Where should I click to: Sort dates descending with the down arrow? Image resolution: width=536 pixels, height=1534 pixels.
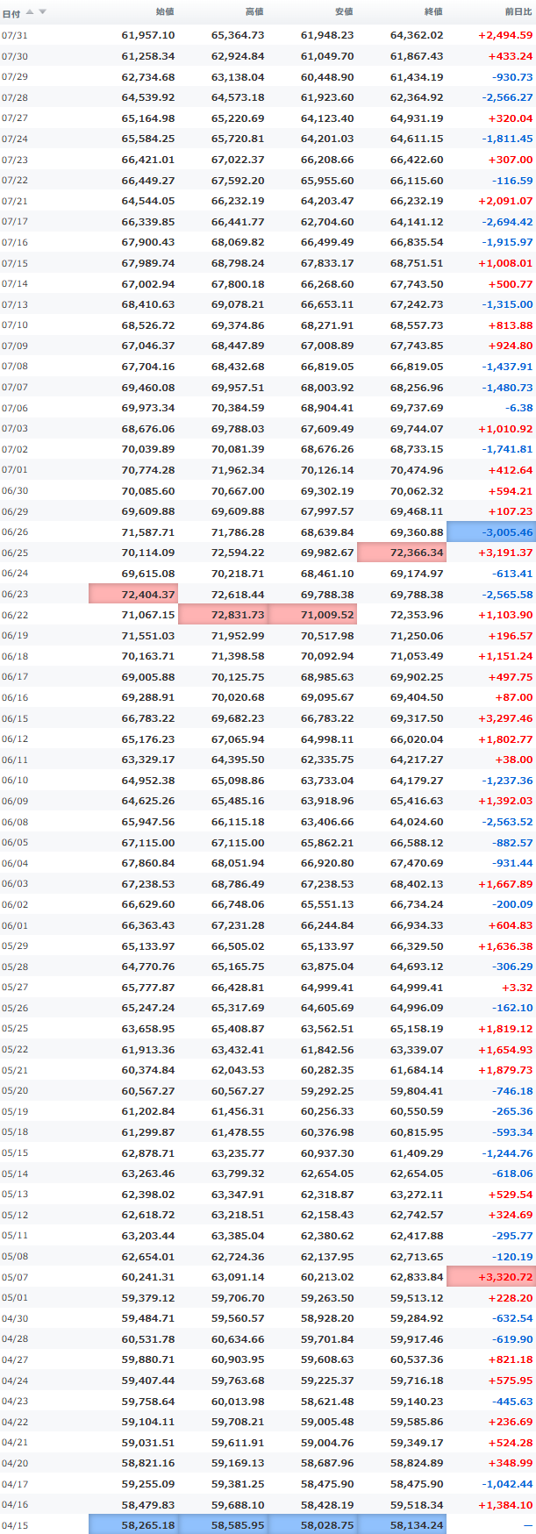[x=42, y=12]
